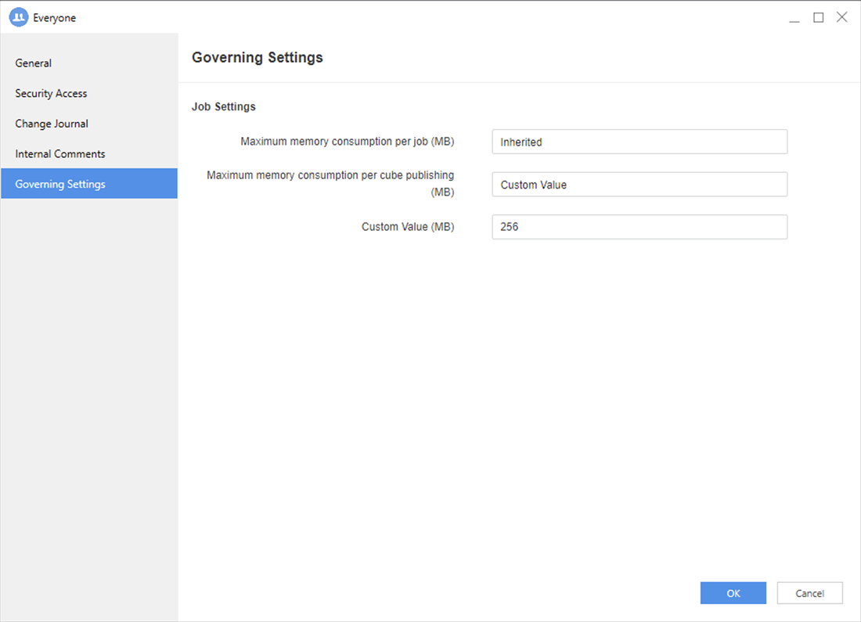Confirm the settings with OK
Viewport: 861px width, 622px height.
click(x=733, y=594)
